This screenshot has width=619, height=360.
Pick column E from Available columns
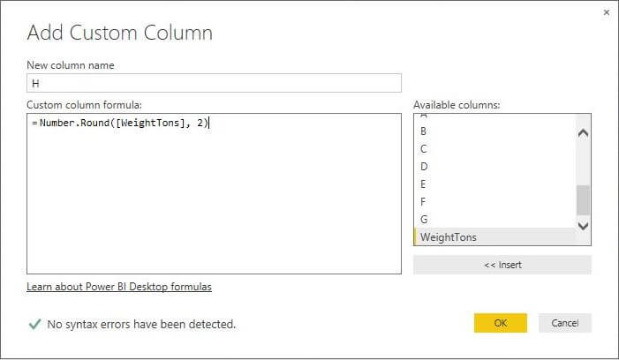pos(424,184)
